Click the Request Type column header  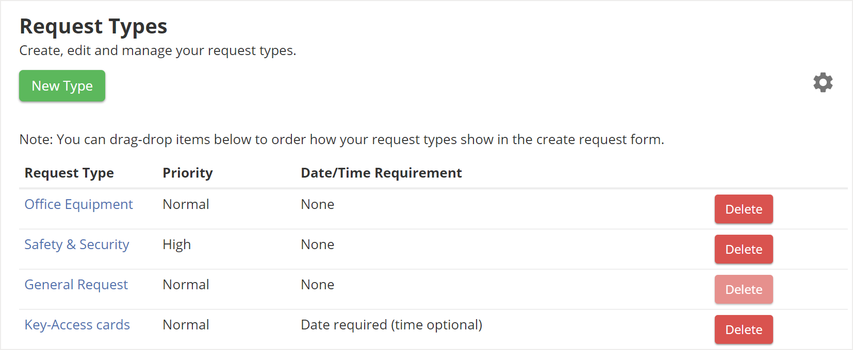69,173
